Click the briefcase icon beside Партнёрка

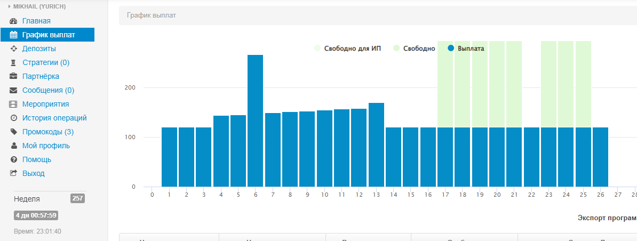tap(14, 77)
